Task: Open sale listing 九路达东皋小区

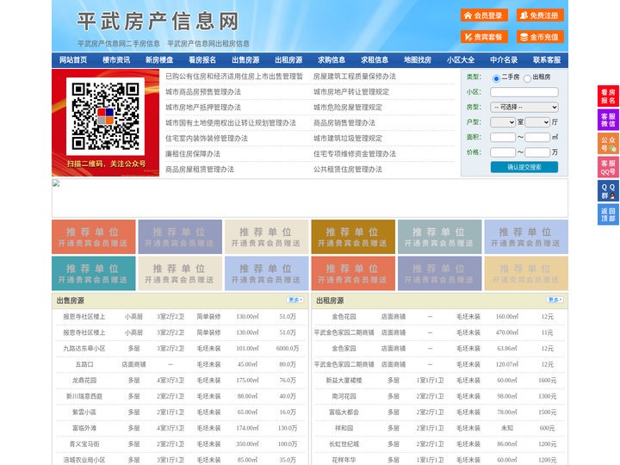Action: coord(84,349)
